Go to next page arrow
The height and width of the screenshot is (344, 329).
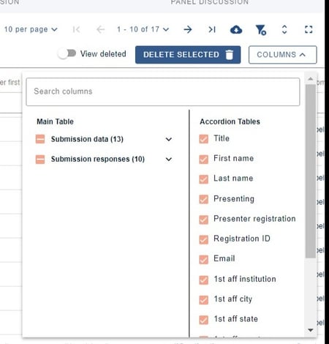(x=188, y=30)
